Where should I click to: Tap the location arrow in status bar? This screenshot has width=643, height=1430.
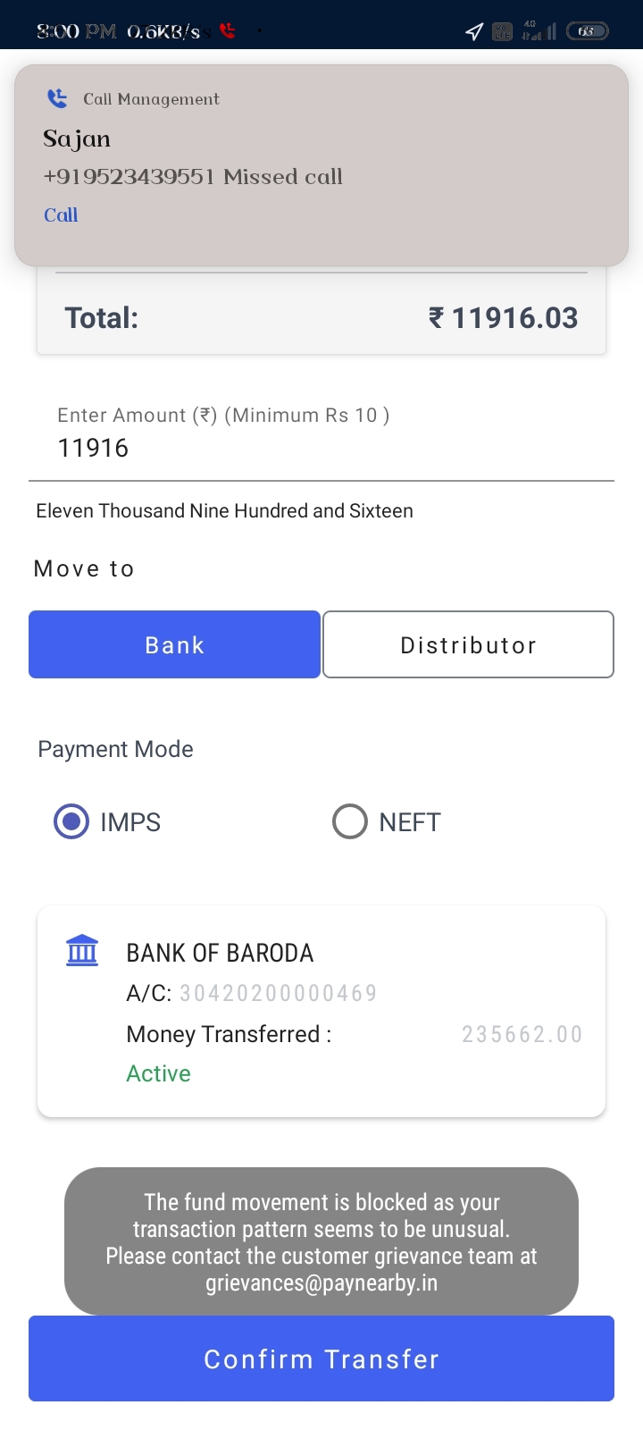click(x=474, y=32)
